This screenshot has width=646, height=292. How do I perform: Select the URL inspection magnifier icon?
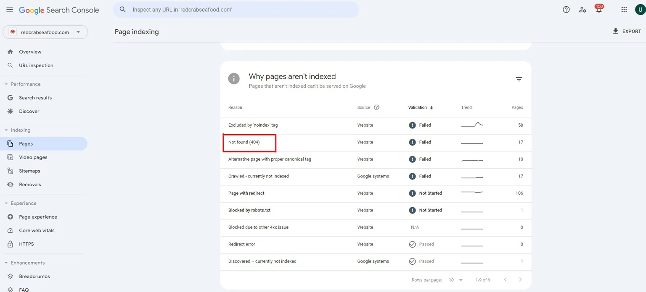(x=10, y=65)
